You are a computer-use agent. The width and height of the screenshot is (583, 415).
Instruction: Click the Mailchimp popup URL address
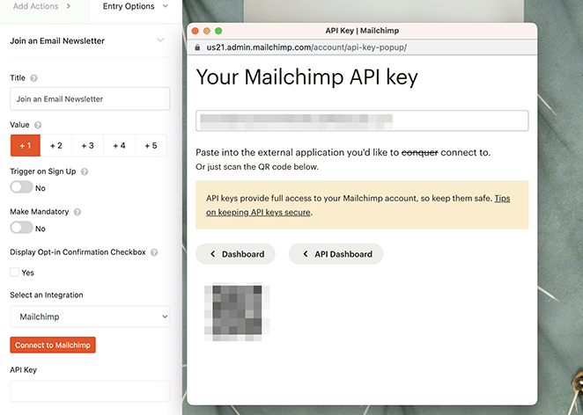click(306, 47)
